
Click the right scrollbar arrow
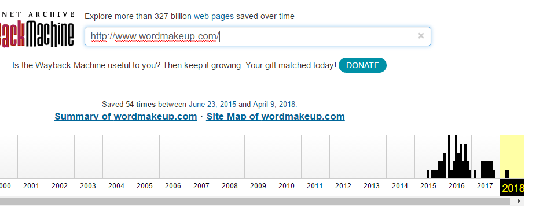pyautogui.click(x=519, y=201)
